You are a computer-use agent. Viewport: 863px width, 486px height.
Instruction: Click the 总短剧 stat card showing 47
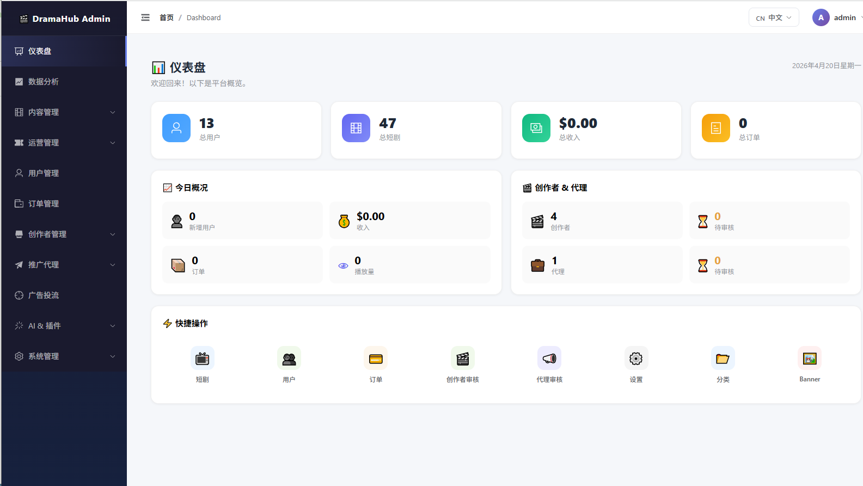click(x=416, y=130)
